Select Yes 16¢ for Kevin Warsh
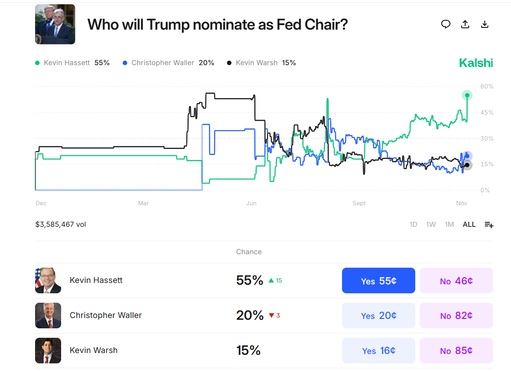The image size is (511, 371). (x=378, y=350)
